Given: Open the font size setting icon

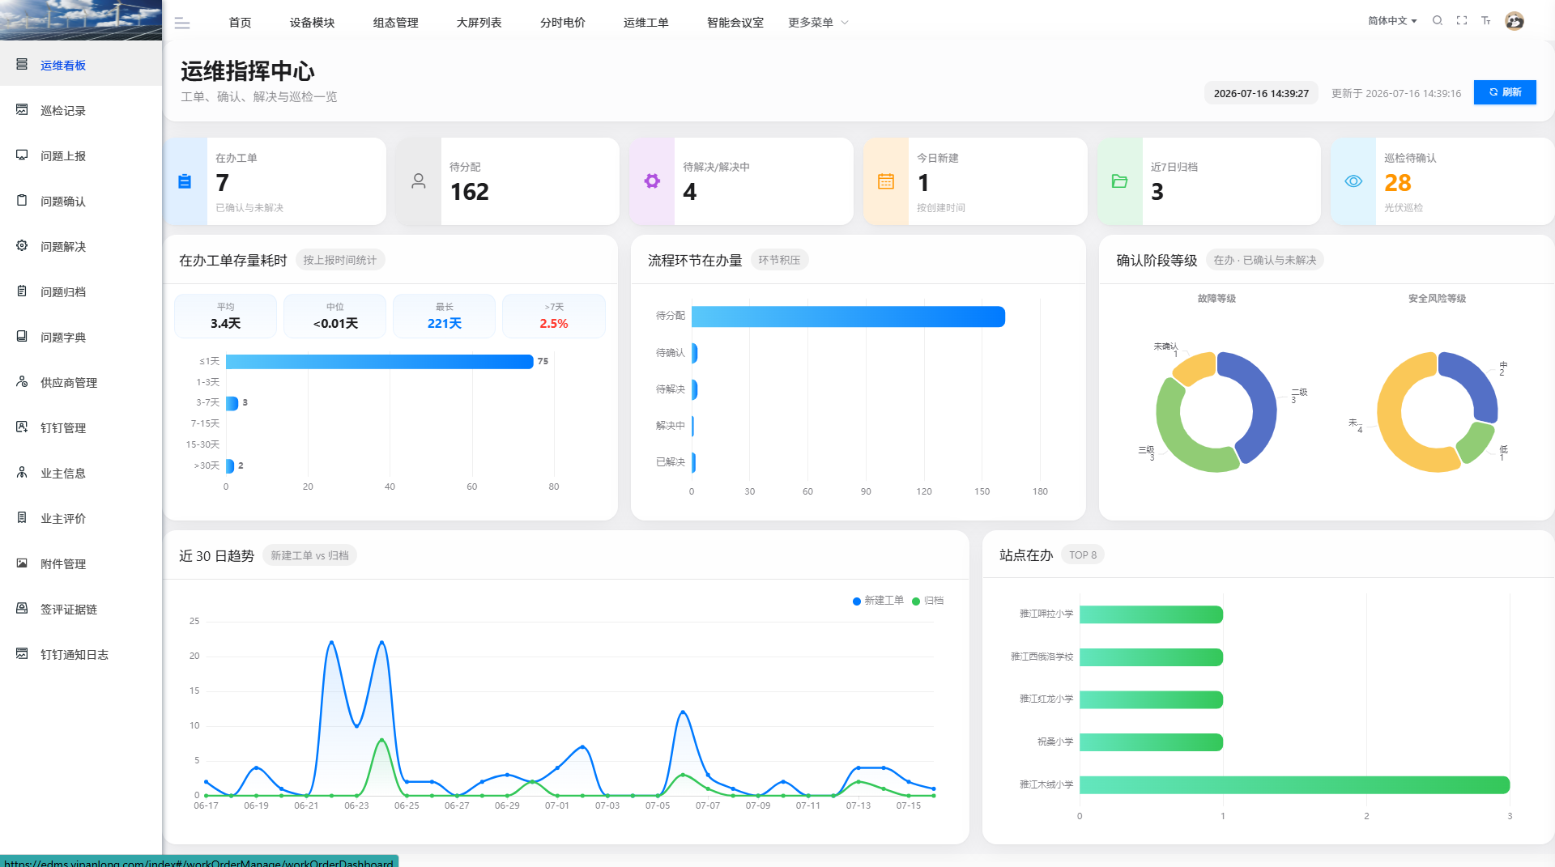Looking at the screenshot, I should (x=1486, y=21).
